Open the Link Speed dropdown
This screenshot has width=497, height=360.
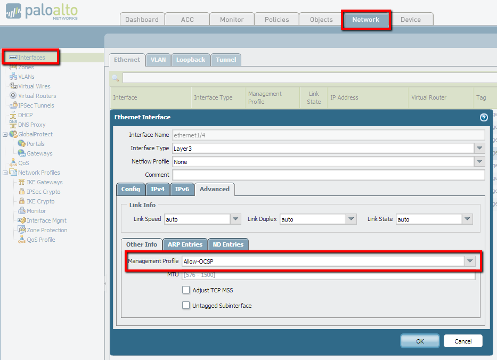pos(235,219)
